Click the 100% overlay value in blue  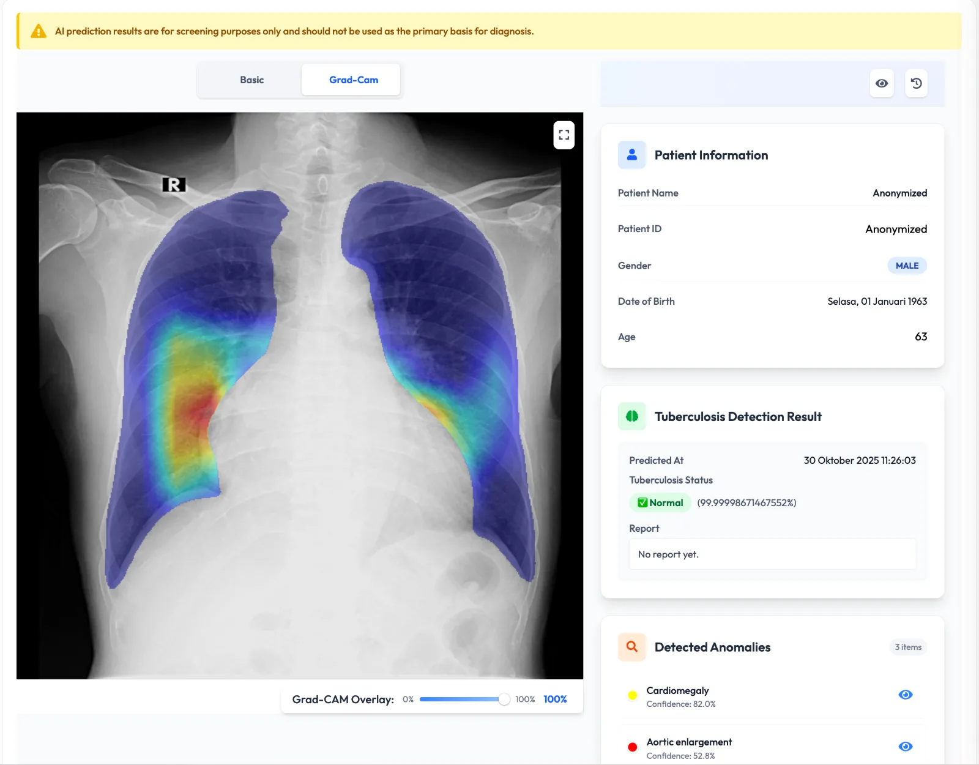[x=555, y=700]
